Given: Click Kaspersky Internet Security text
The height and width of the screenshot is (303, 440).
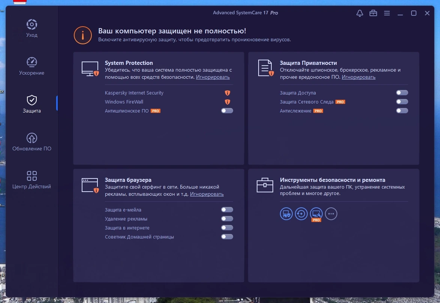Looking at the screenshot, I should (x=134, y=93).
